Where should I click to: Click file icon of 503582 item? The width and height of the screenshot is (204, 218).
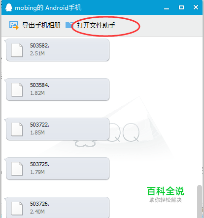click(x=17, y=50)
